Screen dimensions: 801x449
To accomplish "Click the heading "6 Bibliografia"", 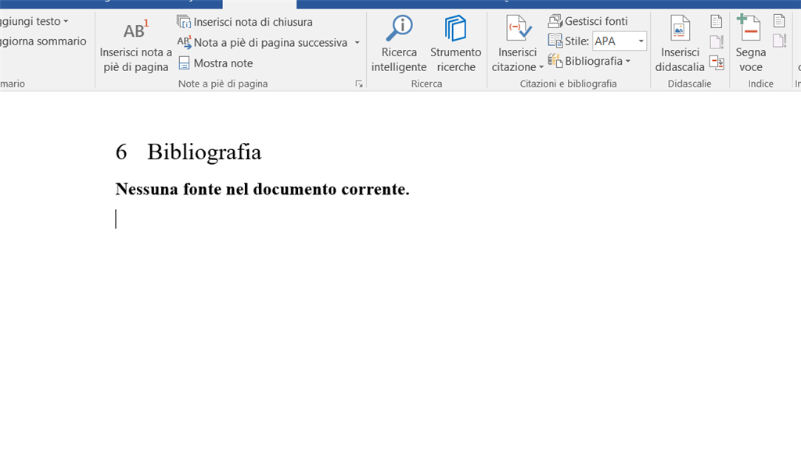I will (x=189, y=152).
